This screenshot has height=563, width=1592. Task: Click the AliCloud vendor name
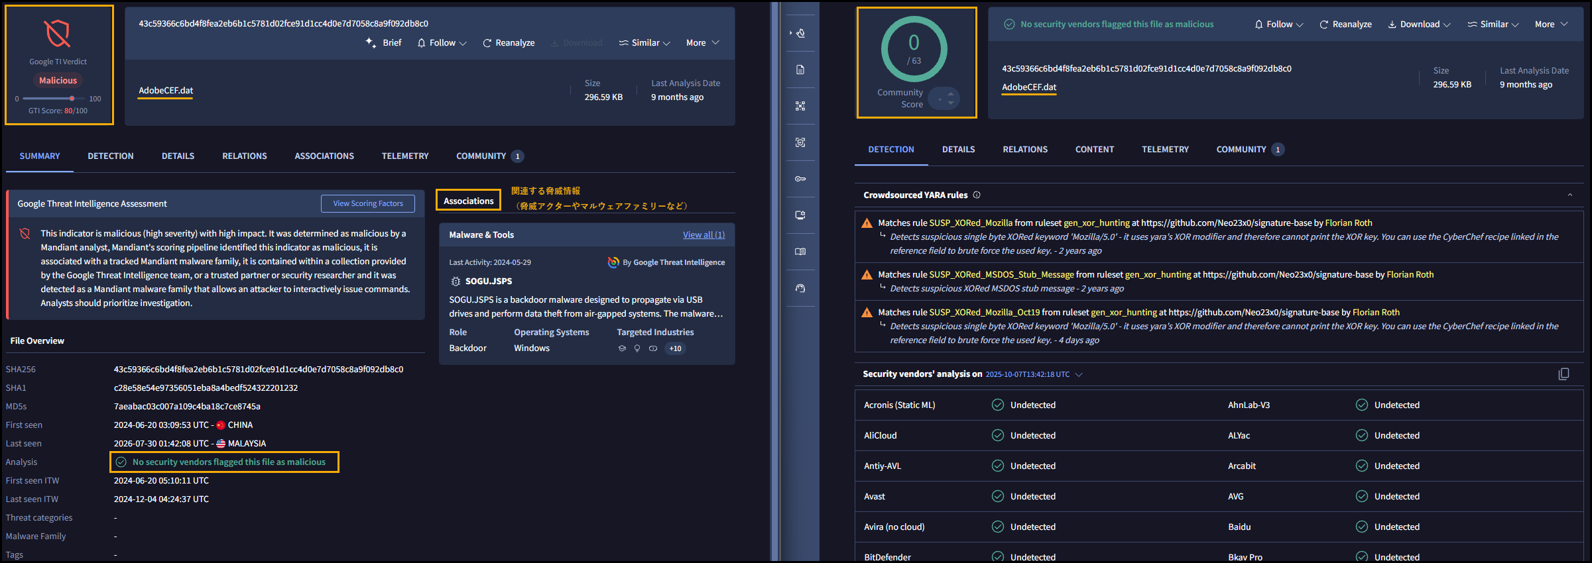(x=880, y=435)
